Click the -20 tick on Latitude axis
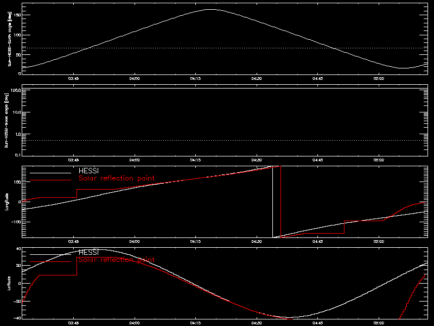The image size is (434, 326). [17, 301]
